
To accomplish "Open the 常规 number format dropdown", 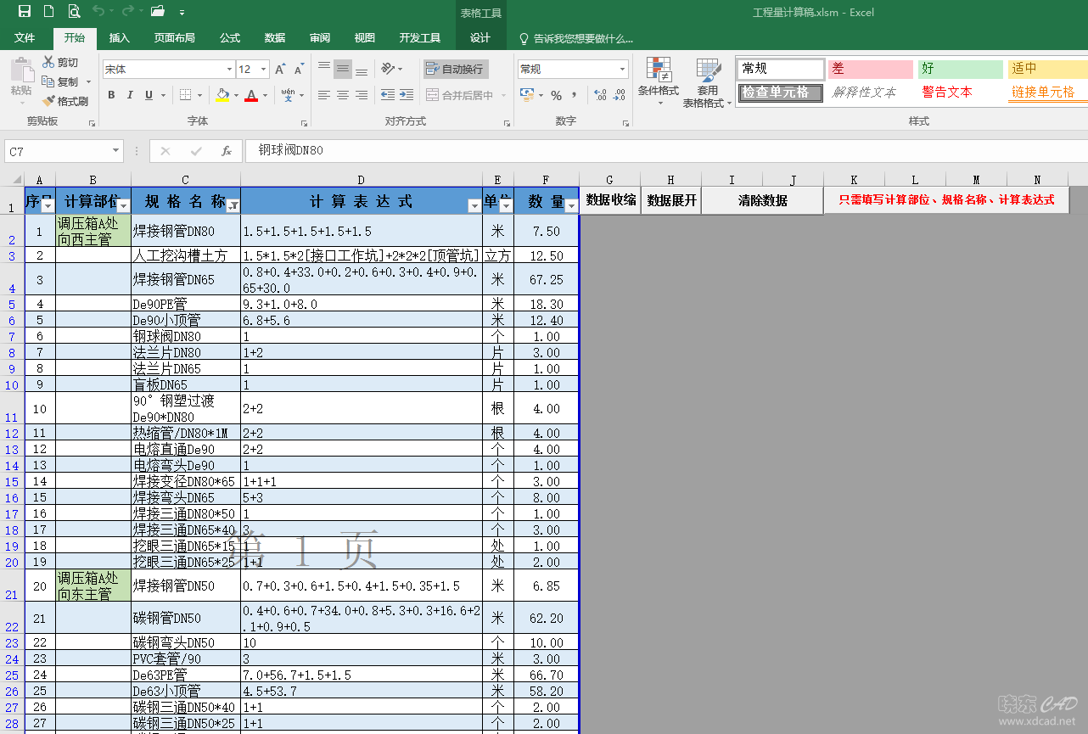I will 623,70.
